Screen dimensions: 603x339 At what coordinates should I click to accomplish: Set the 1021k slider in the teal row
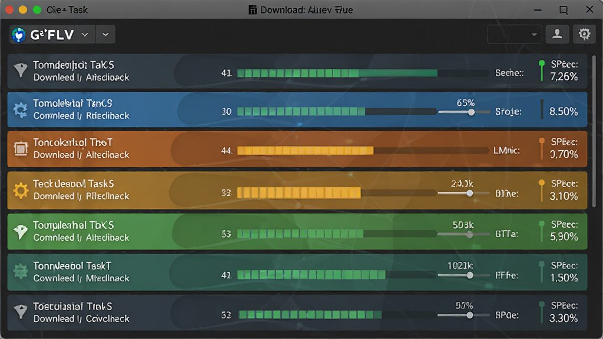click(x=463, y=275)
